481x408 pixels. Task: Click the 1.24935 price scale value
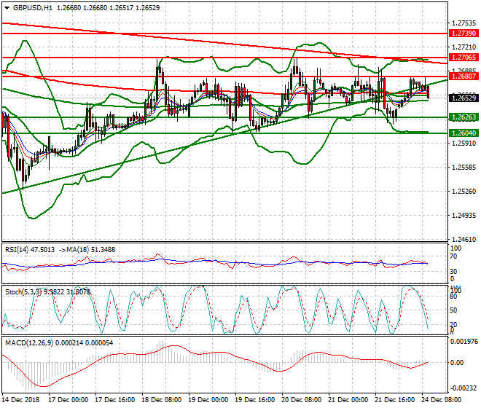pyautogui.click(x=464, y=216)
